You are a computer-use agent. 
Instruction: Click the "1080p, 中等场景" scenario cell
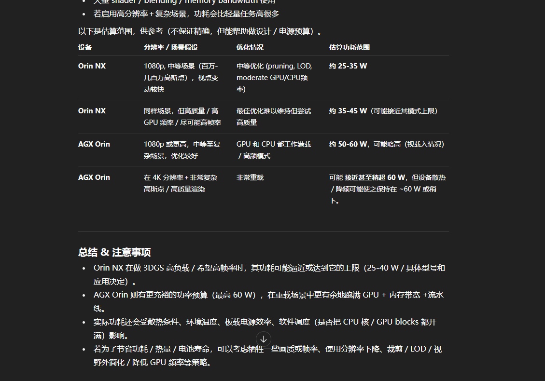point(181,78)
